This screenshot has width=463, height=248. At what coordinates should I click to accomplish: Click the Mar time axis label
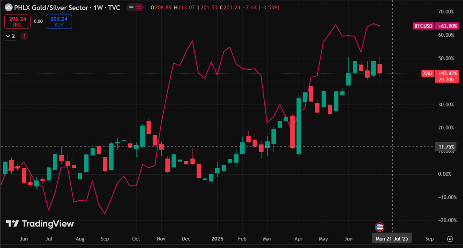tap(267, 239)
